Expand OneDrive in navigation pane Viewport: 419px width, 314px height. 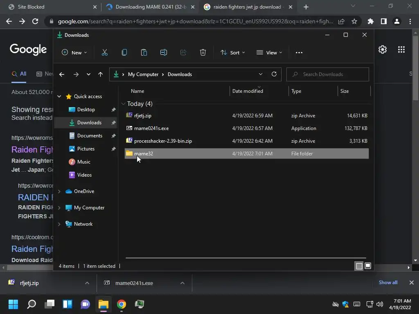(x=59, y=191)
